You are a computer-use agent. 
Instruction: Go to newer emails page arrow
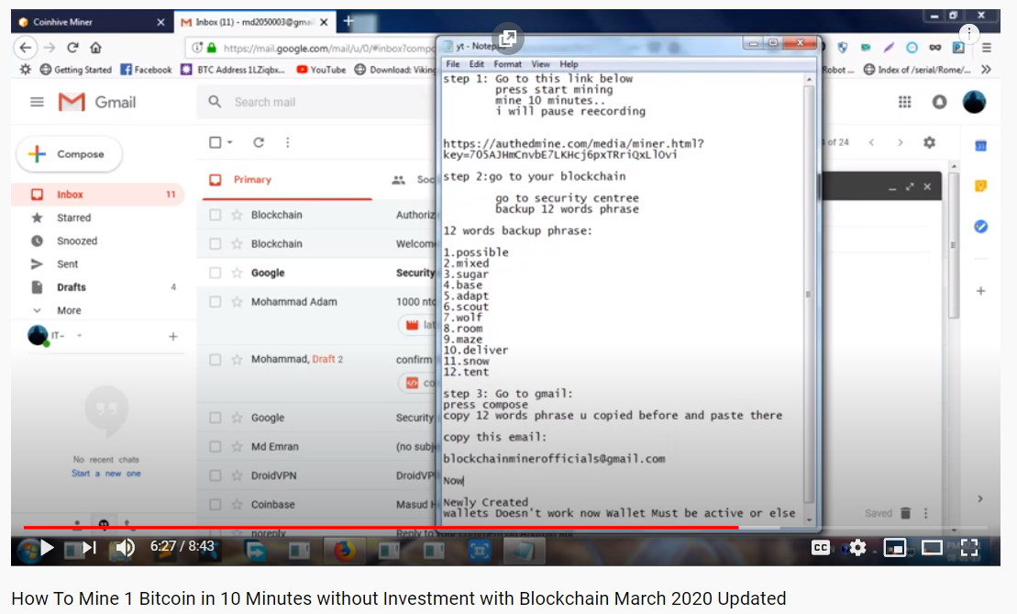pyautogui.click(x=872, y=142)
